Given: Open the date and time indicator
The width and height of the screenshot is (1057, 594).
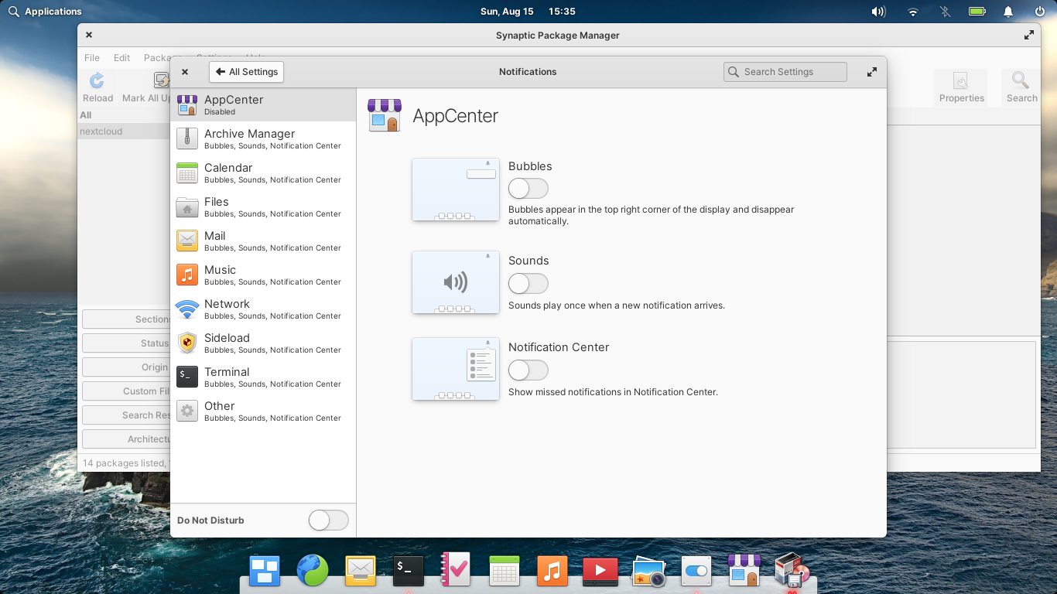Looking at the screenshot, I should click(x=528, y=12).
